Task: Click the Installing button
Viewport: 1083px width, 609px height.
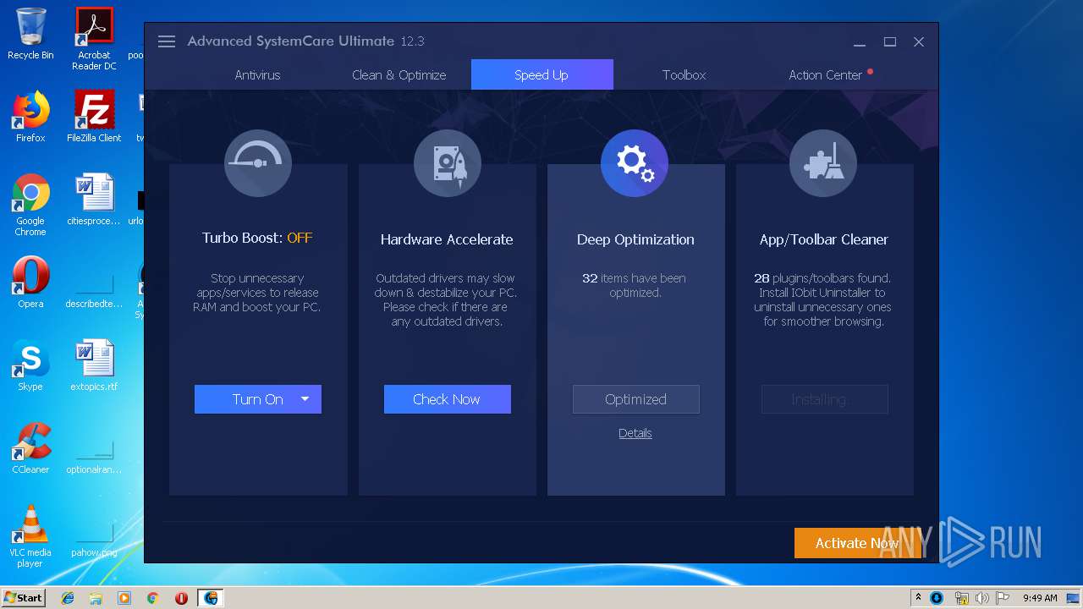Action: click(x=825, y=399)
